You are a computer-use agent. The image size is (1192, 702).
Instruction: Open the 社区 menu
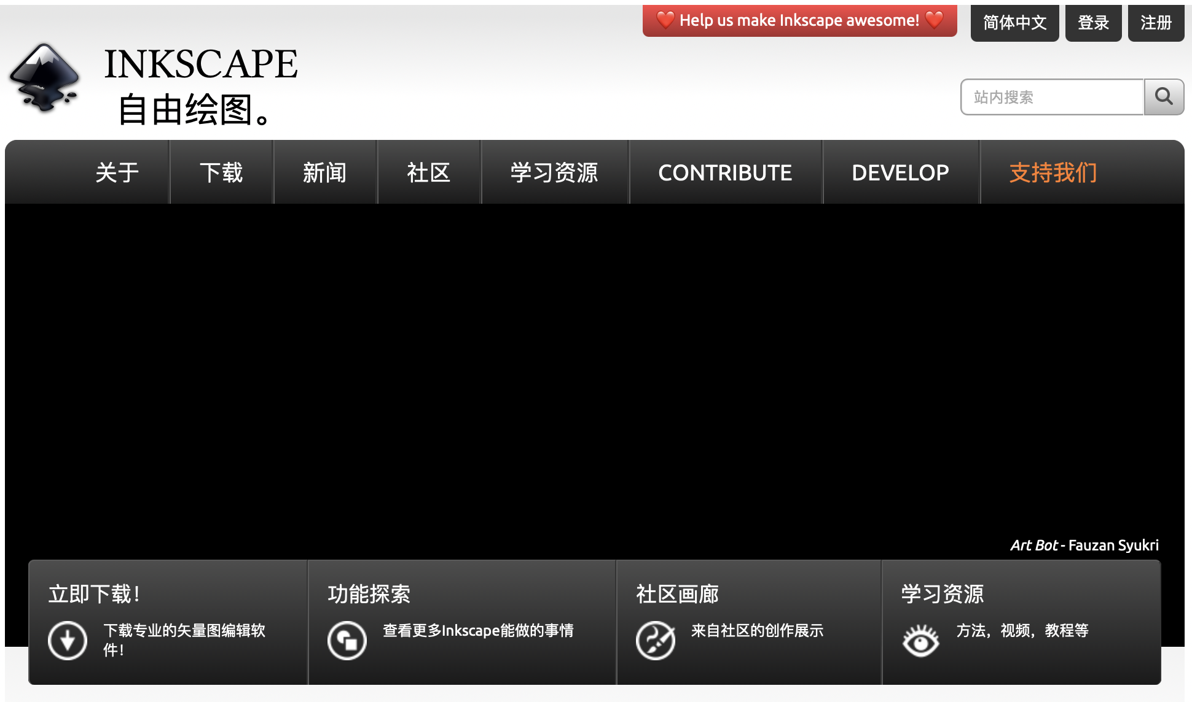click(x=429, y=172)
